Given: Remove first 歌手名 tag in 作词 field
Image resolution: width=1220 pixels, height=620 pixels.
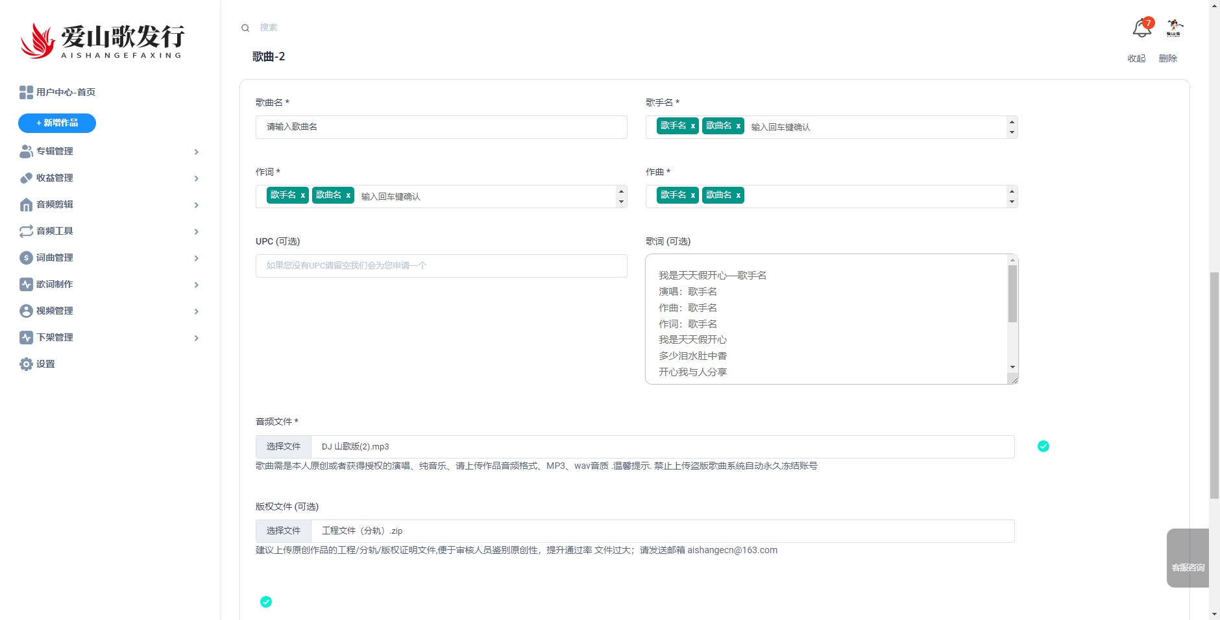Looking at the screenshot, I should (x=302, y=195).
